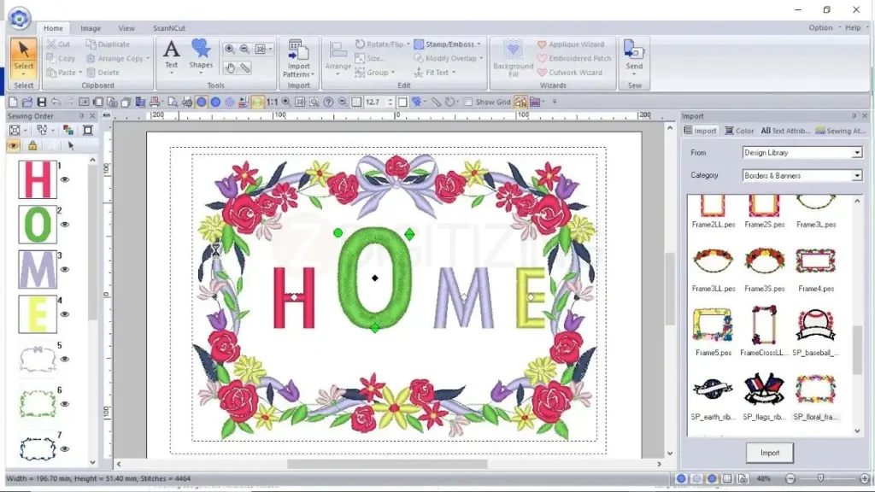Viewport: 875px width, 492px height.
Task: Click the zoom slider in status bar
Action: 820,478
